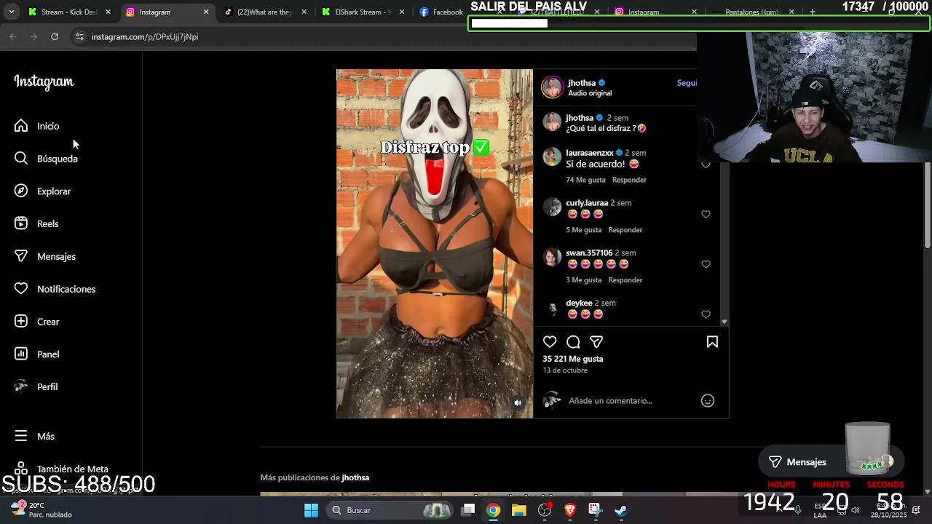The image size is (932, 524).
Task: Click the Añade un comentario field
Action: 610,400
